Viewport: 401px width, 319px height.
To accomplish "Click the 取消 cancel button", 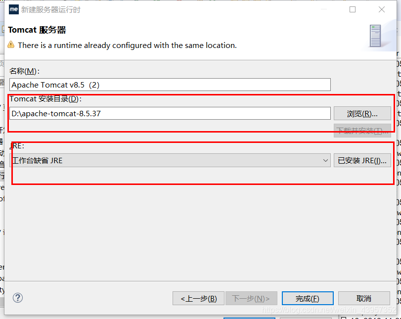I will (364, 298).
